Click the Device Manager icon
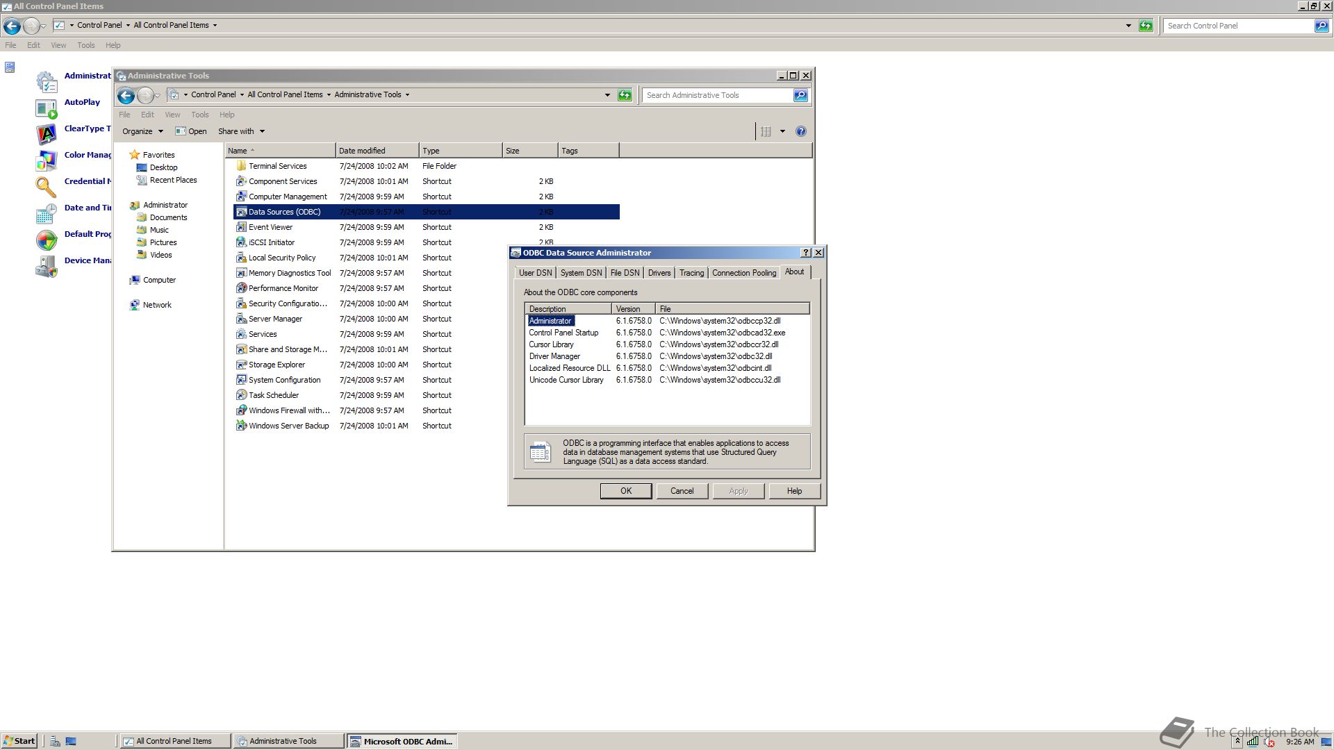Viewport: 1334px width, 750px height. (47, 266)
